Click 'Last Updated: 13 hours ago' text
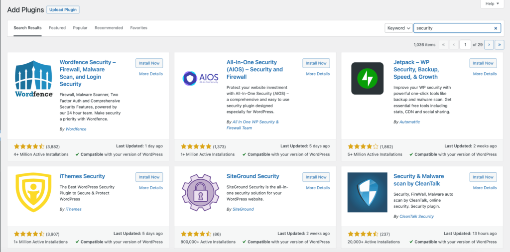 click(471, 234)
